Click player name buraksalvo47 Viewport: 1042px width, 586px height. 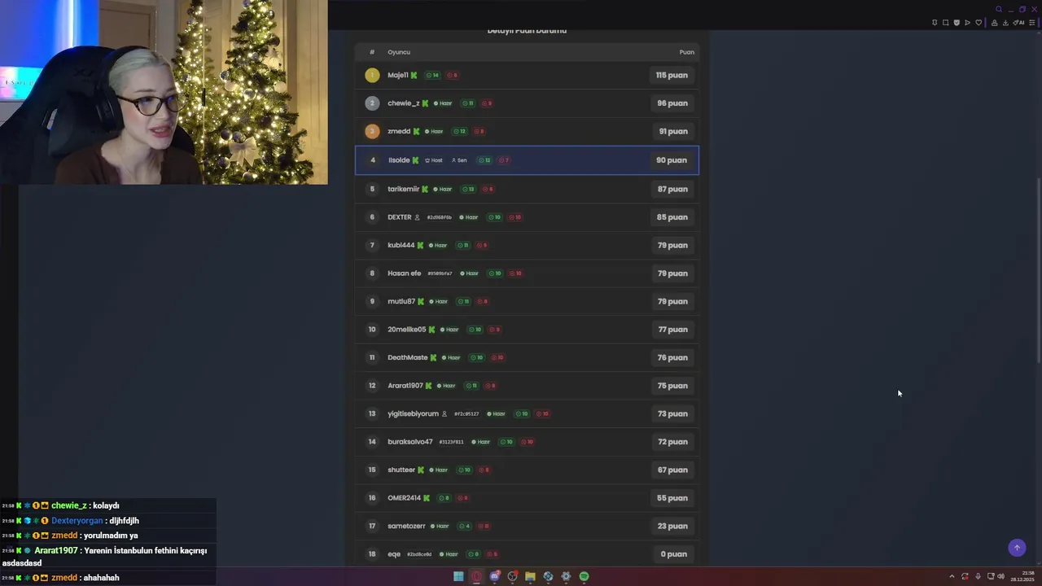(410, 442)
